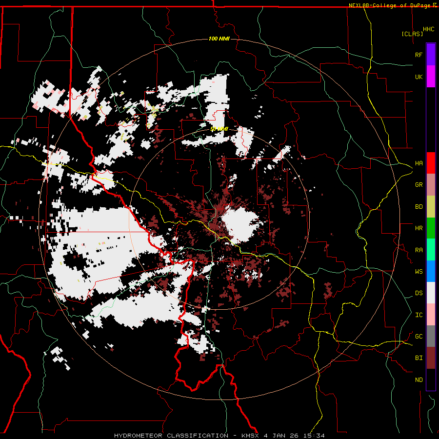Click the UK legend label
Viewport: 439px width, 439px height.
[x=419, y=77]
